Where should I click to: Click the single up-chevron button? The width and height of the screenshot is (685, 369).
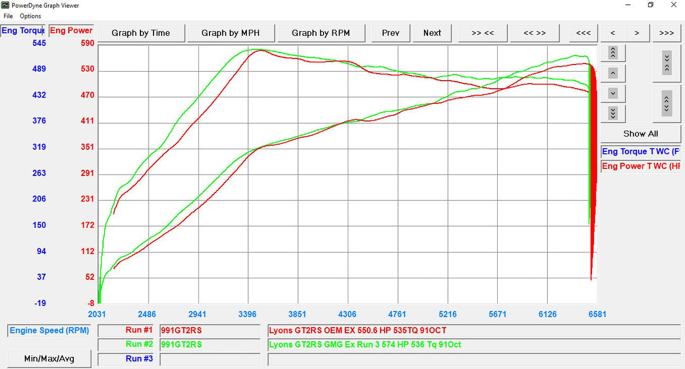pyautogui.click(x=613, y=73)
